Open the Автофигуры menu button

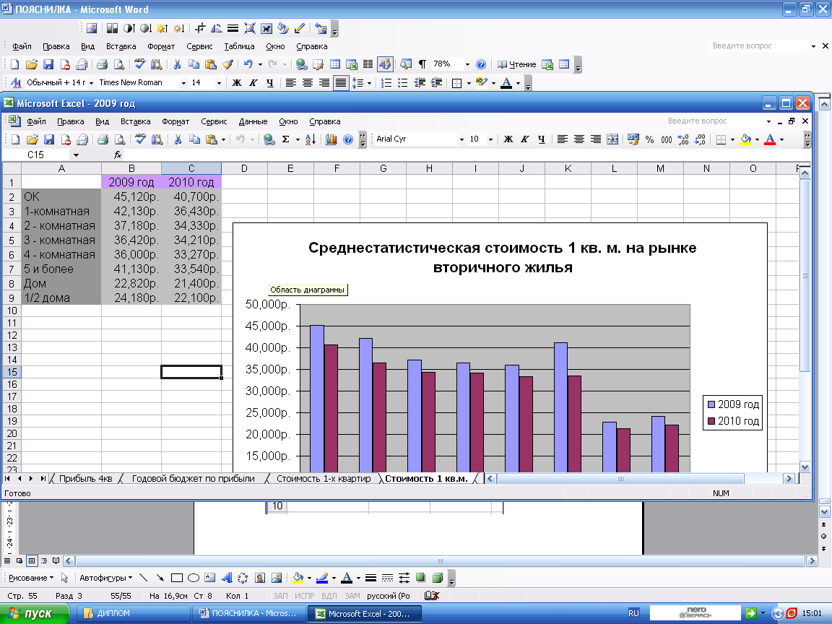tap(105, 578)
